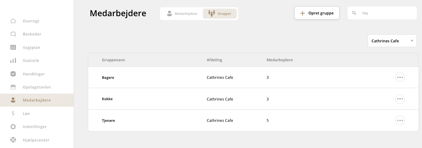Click the Oversigt home icon in sidebar

point(13,21)
